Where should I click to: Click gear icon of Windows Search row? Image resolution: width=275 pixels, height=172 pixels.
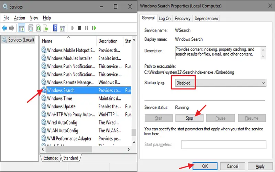[x=44, y=90]
